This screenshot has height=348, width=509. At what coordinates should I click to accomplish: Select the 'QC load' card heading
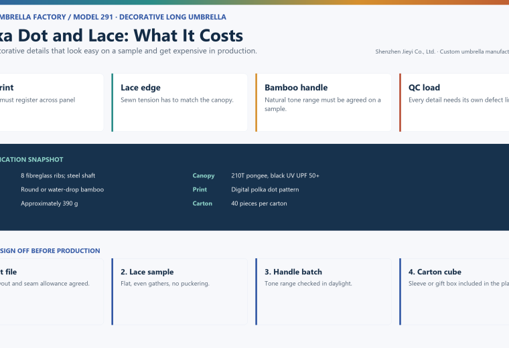point(424,88)
